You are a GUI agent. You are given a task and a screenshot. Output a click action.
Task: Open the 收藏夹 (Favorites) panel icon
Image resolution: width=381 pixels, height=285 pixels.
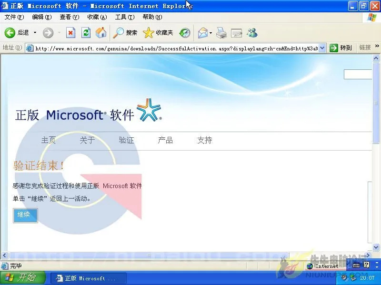point(149,33)
